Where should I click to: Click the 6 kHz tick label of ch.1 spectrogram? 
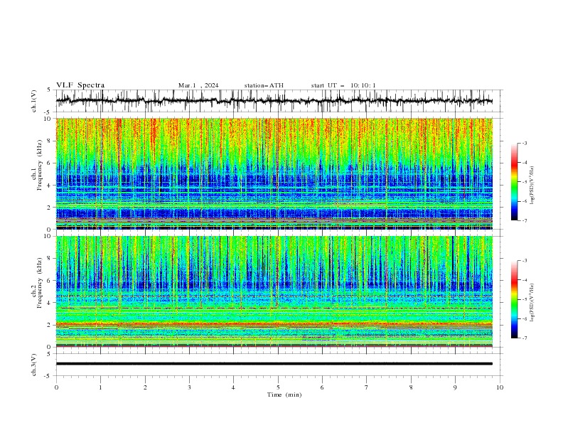pos(50,163)
